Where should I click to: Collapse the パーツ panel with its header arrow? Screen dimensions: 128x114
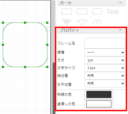click(120, 3)
